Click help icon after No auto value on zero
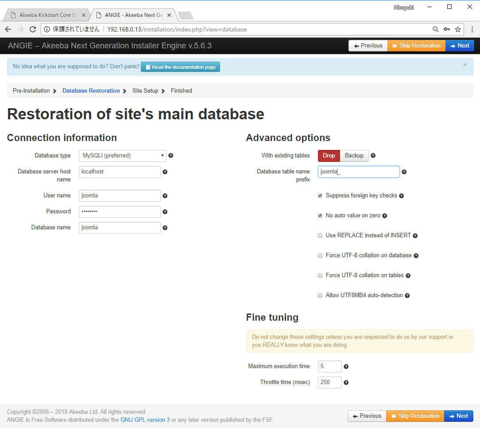 384,216
